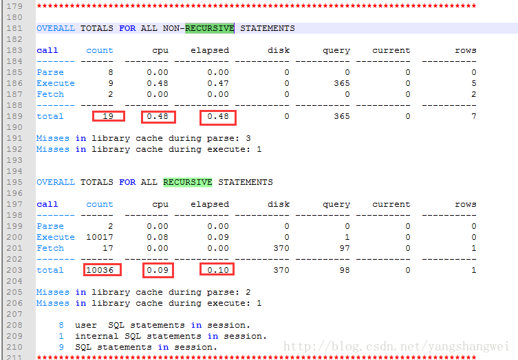The image size is (518, 360).
Task: Click the count column header on line 183
Action: coord(100,50)
